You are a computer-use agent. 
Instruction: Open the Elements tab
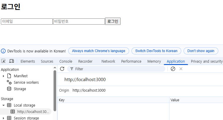(x=28, y=61)
